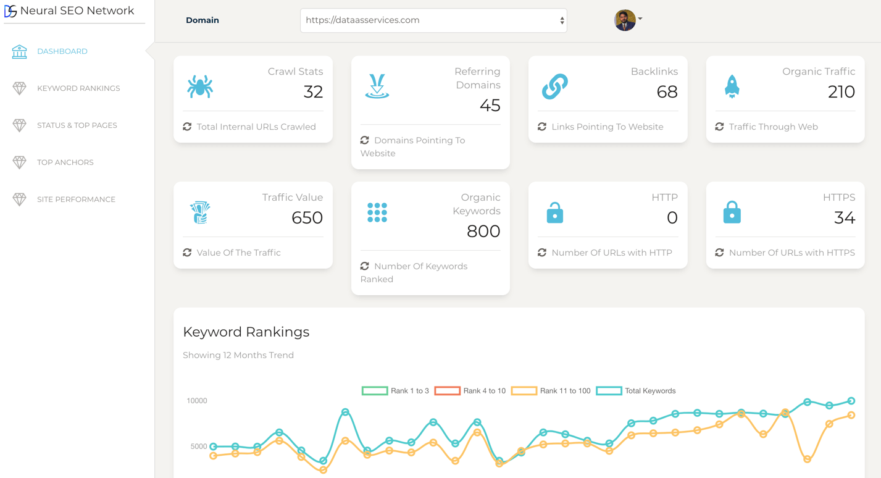
Task: Open Status & Top Pages section
Action: tap(77, 125)
